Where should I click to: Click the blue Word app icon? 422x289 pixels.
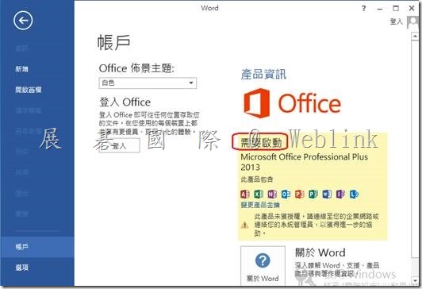click(327, 194)
